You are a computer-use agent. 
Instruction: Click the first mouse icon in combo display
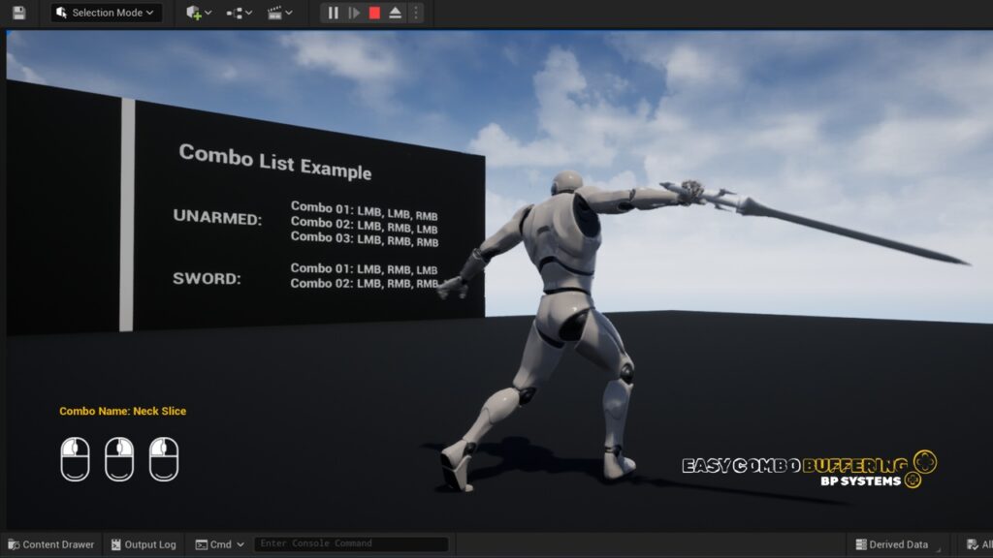pyautogui.click(x=75, y=458)
